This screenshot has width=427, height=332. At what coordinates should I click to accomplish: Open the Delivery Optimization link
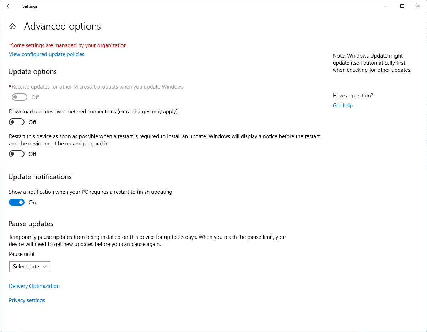click(34, 286)
